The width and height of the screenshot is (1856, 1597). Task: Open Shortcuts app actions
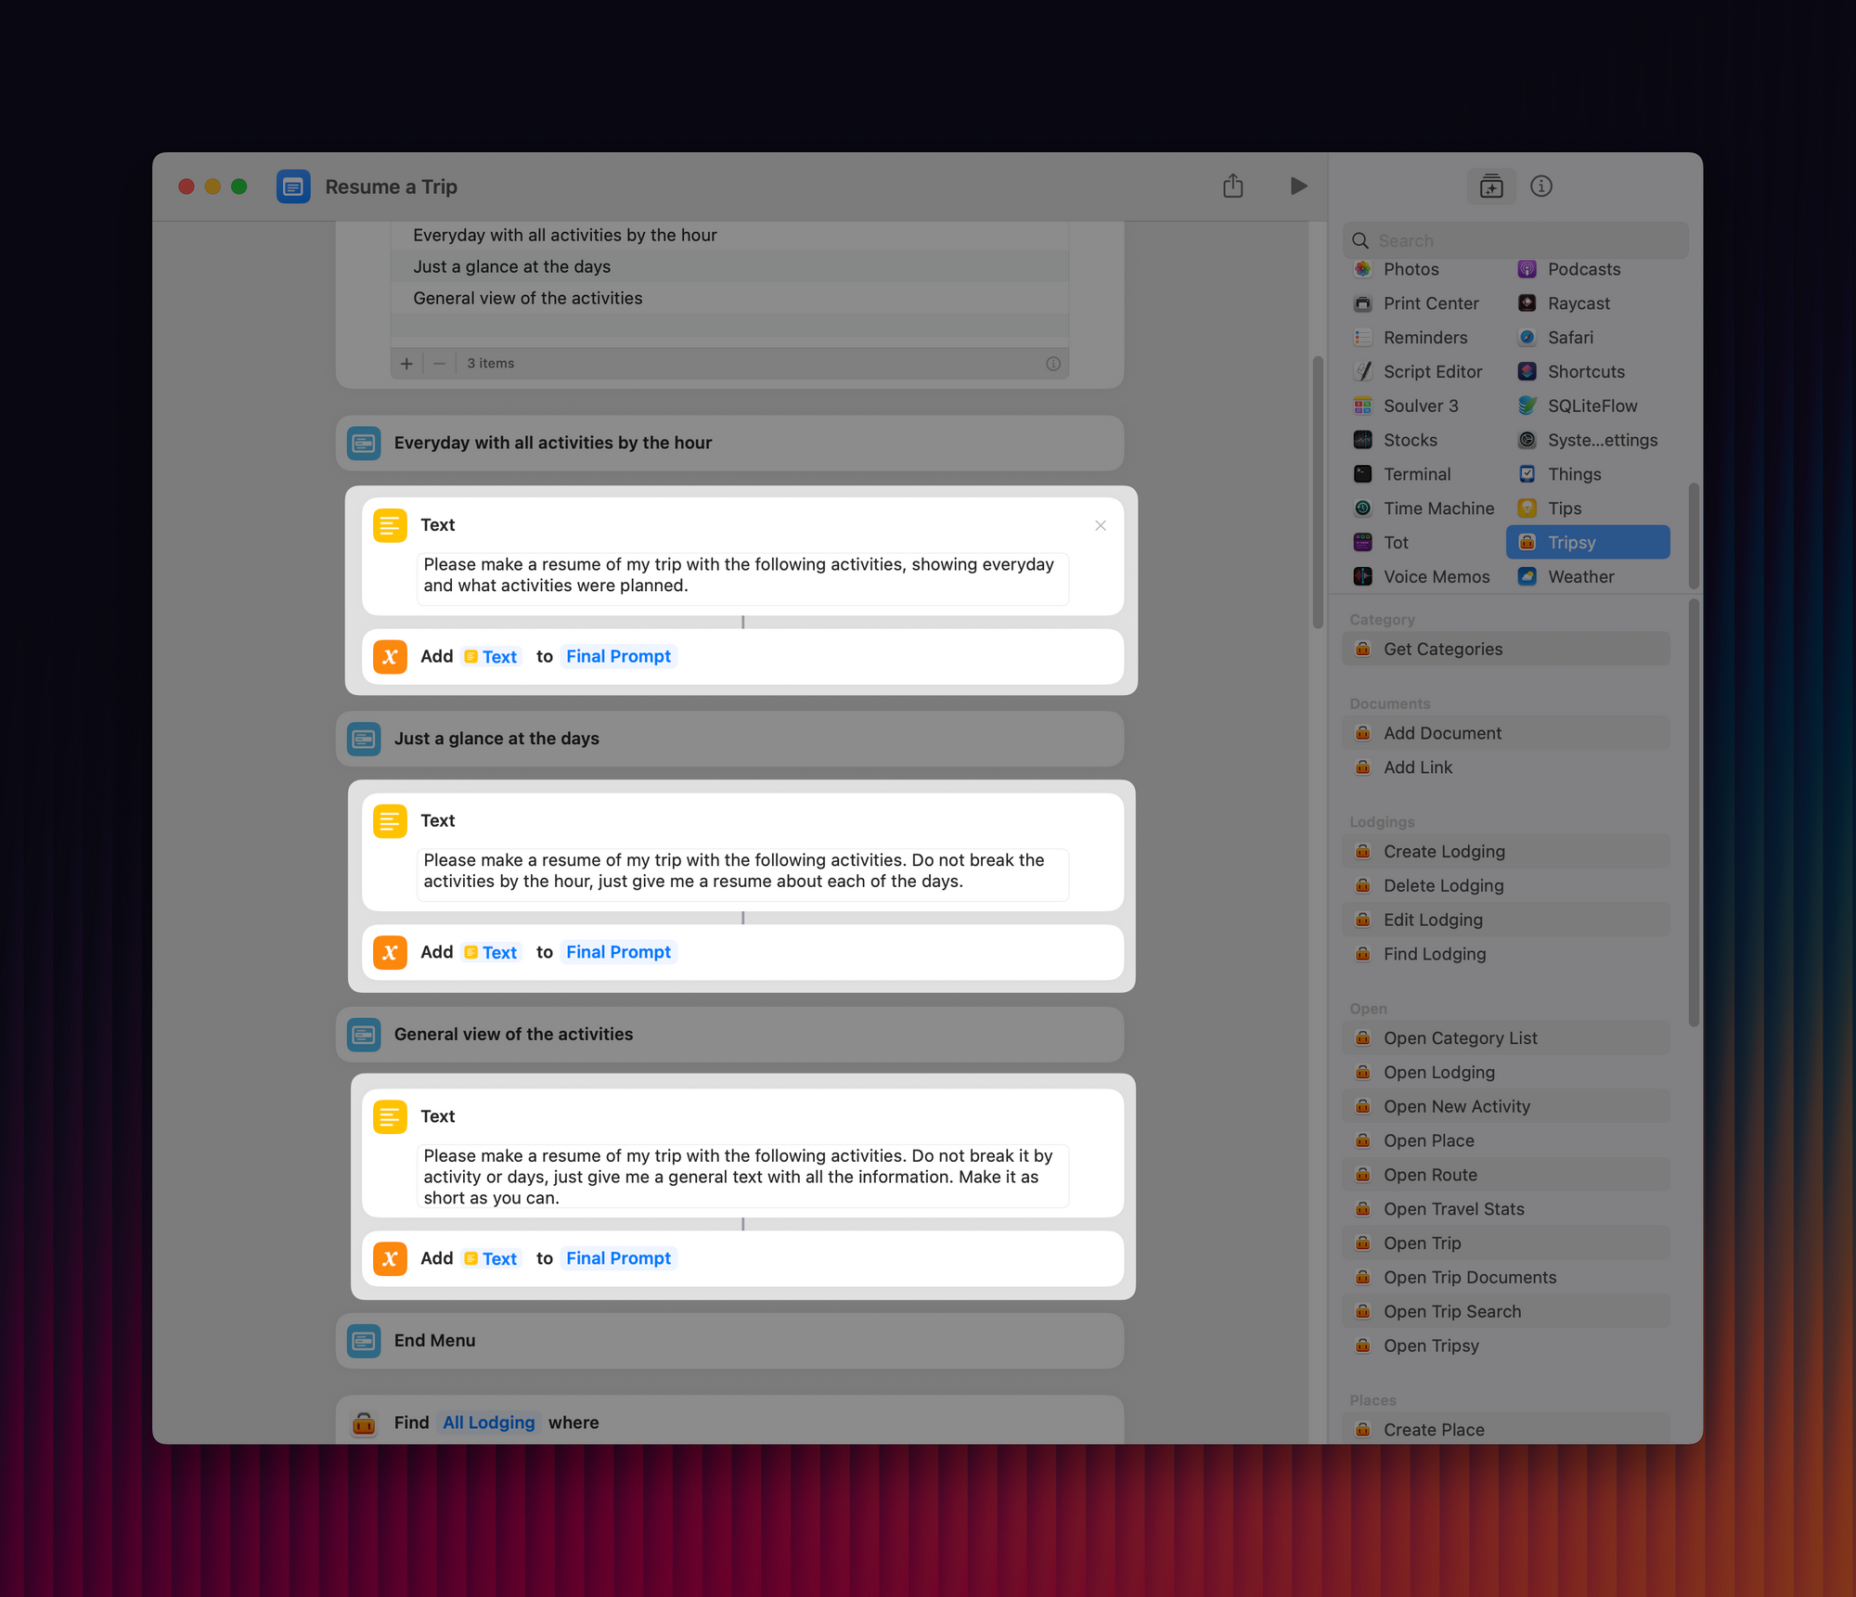(1585, 372)
